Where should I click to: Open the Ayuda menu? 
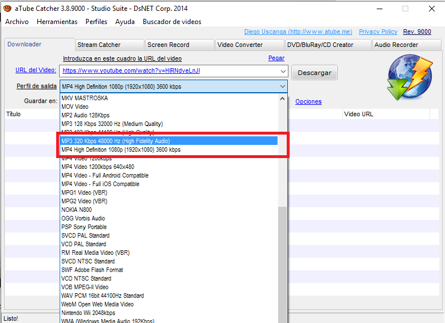(125, 22)
